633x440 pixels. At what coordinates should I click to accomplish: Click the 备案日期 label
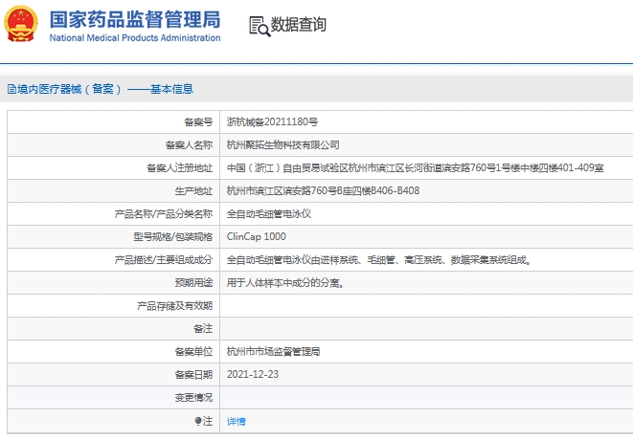point(193,375)
